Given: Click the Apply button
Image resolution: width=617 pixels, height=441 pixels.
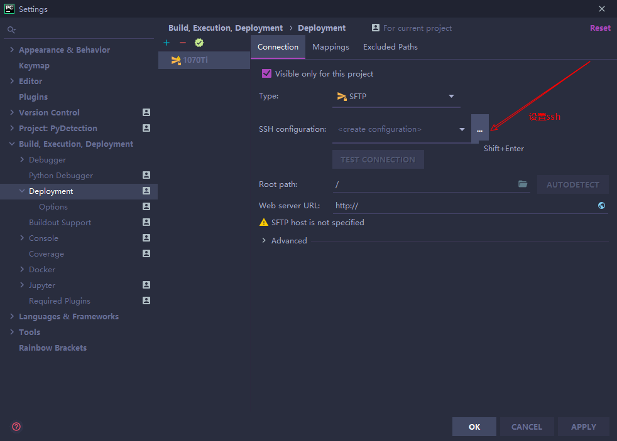Looking at the screenshot, I should click(584, 427).
